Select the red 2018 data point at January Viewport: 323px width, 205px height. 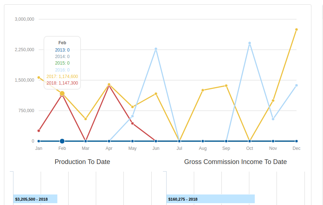point(39,131)
